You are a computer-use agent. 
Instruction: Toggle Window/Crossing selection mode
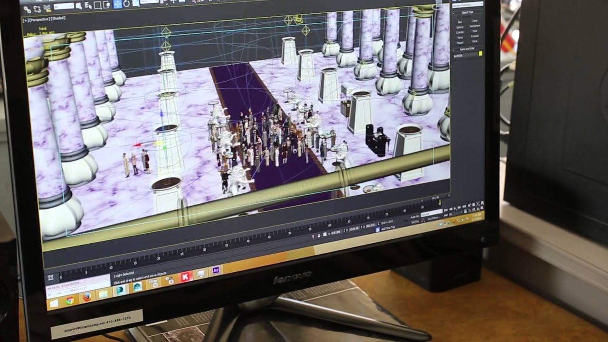(x=106, y=5)
